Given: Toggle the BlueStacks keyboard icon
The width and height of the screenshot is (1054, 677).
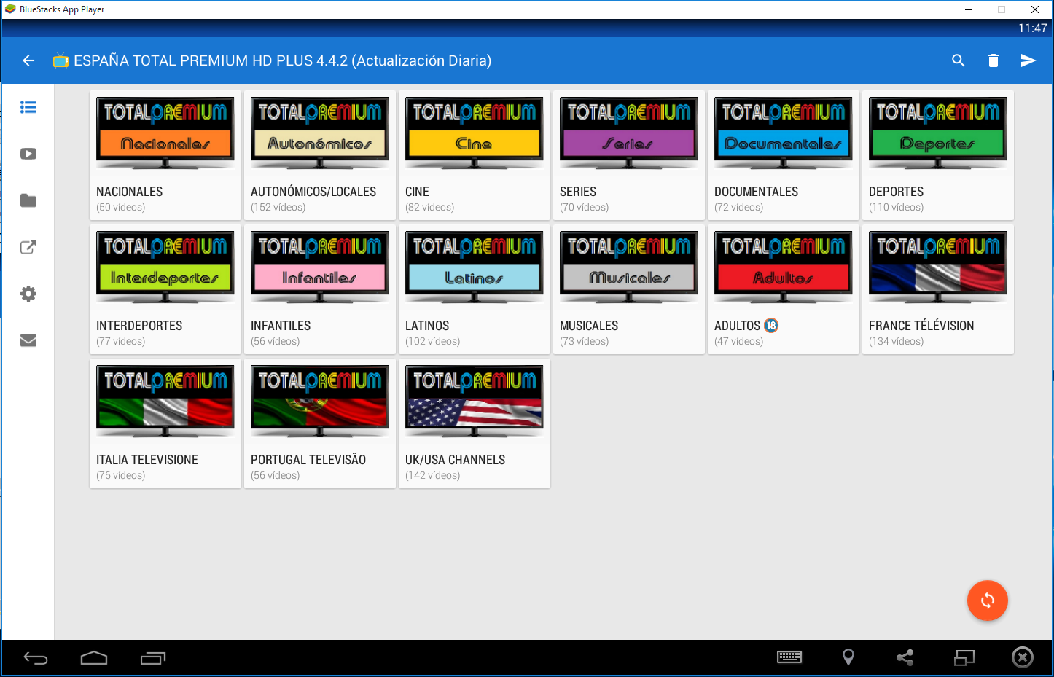Looking at the screenshot, I should [789, 657].
